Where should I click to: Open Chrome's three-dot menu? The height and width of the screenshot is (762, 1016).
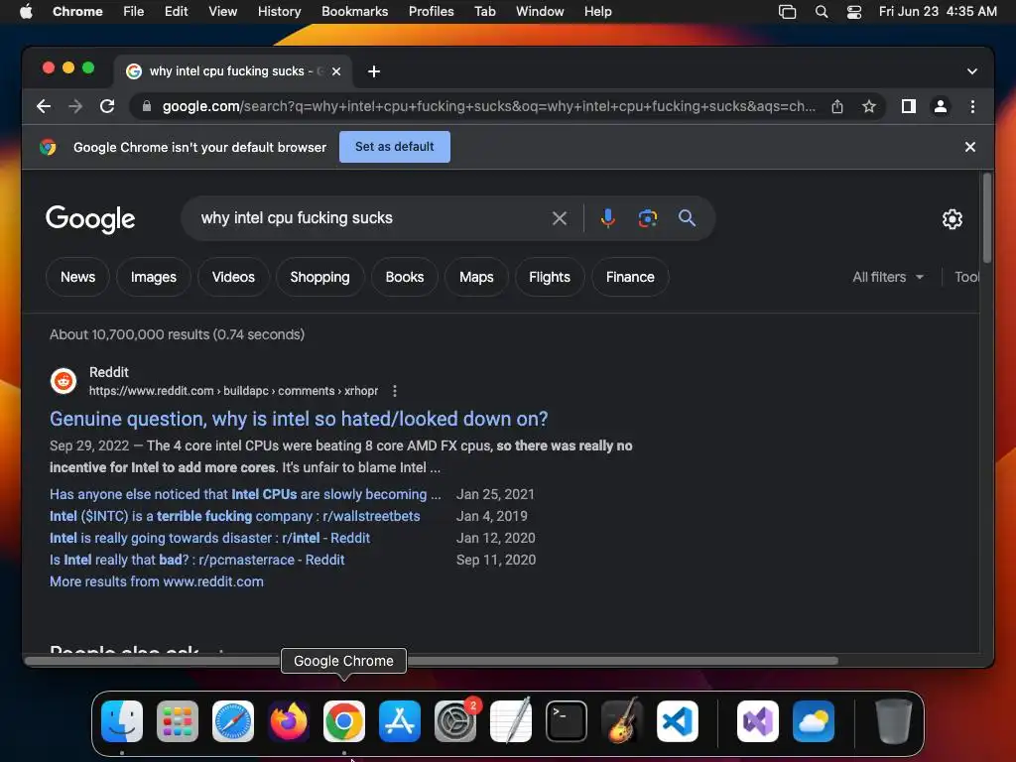(972, 106)
